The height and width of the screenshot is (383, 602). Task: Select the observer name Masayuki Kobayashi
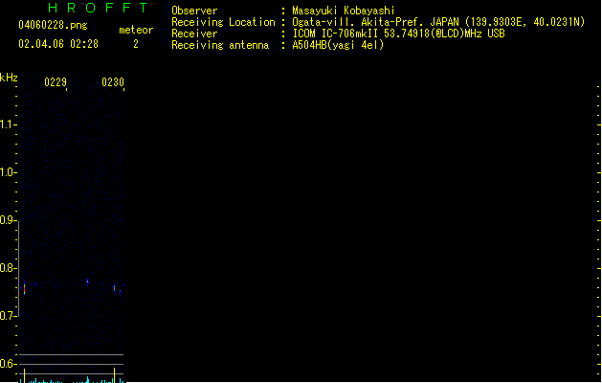pyautogui.click(x=344, y=11)
